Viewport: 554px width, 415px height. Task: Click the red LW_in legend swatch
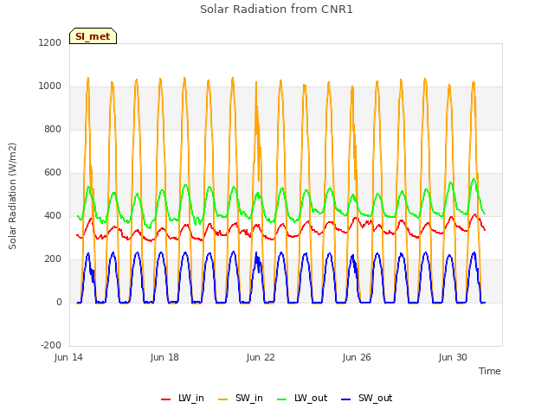(x=165, y=399)
